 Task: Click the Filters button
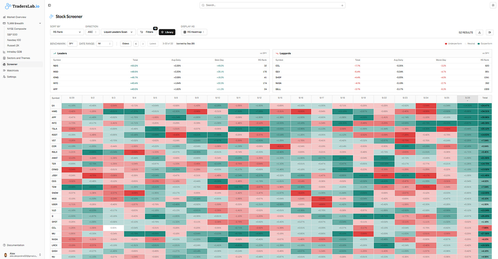pyautogui.click(x=147, y=32)
